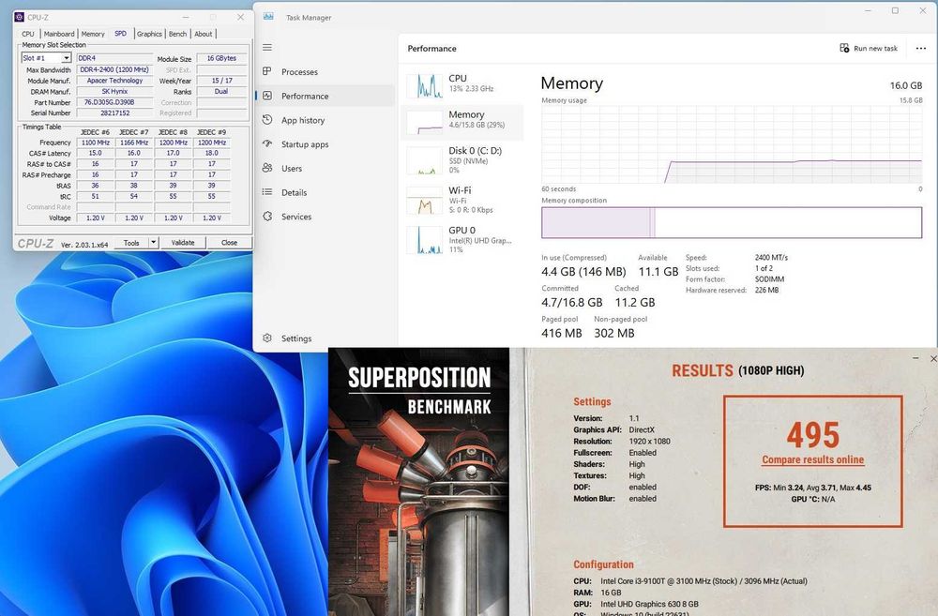Image resolution: width=938 pixels, height=616 pixels.
Task: Select the Memory performance graph thumbnail
Action: 424,123
